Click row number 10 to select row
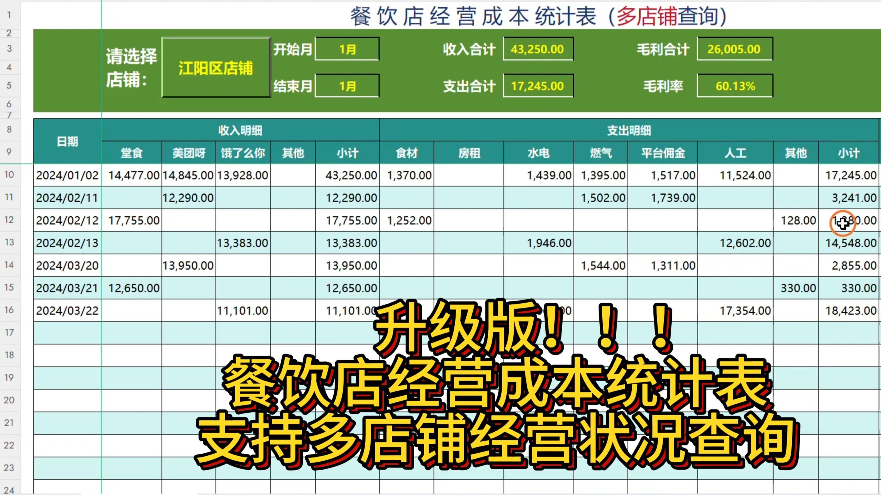The width and height of the screenshot is (881, 495). point(10,175)
